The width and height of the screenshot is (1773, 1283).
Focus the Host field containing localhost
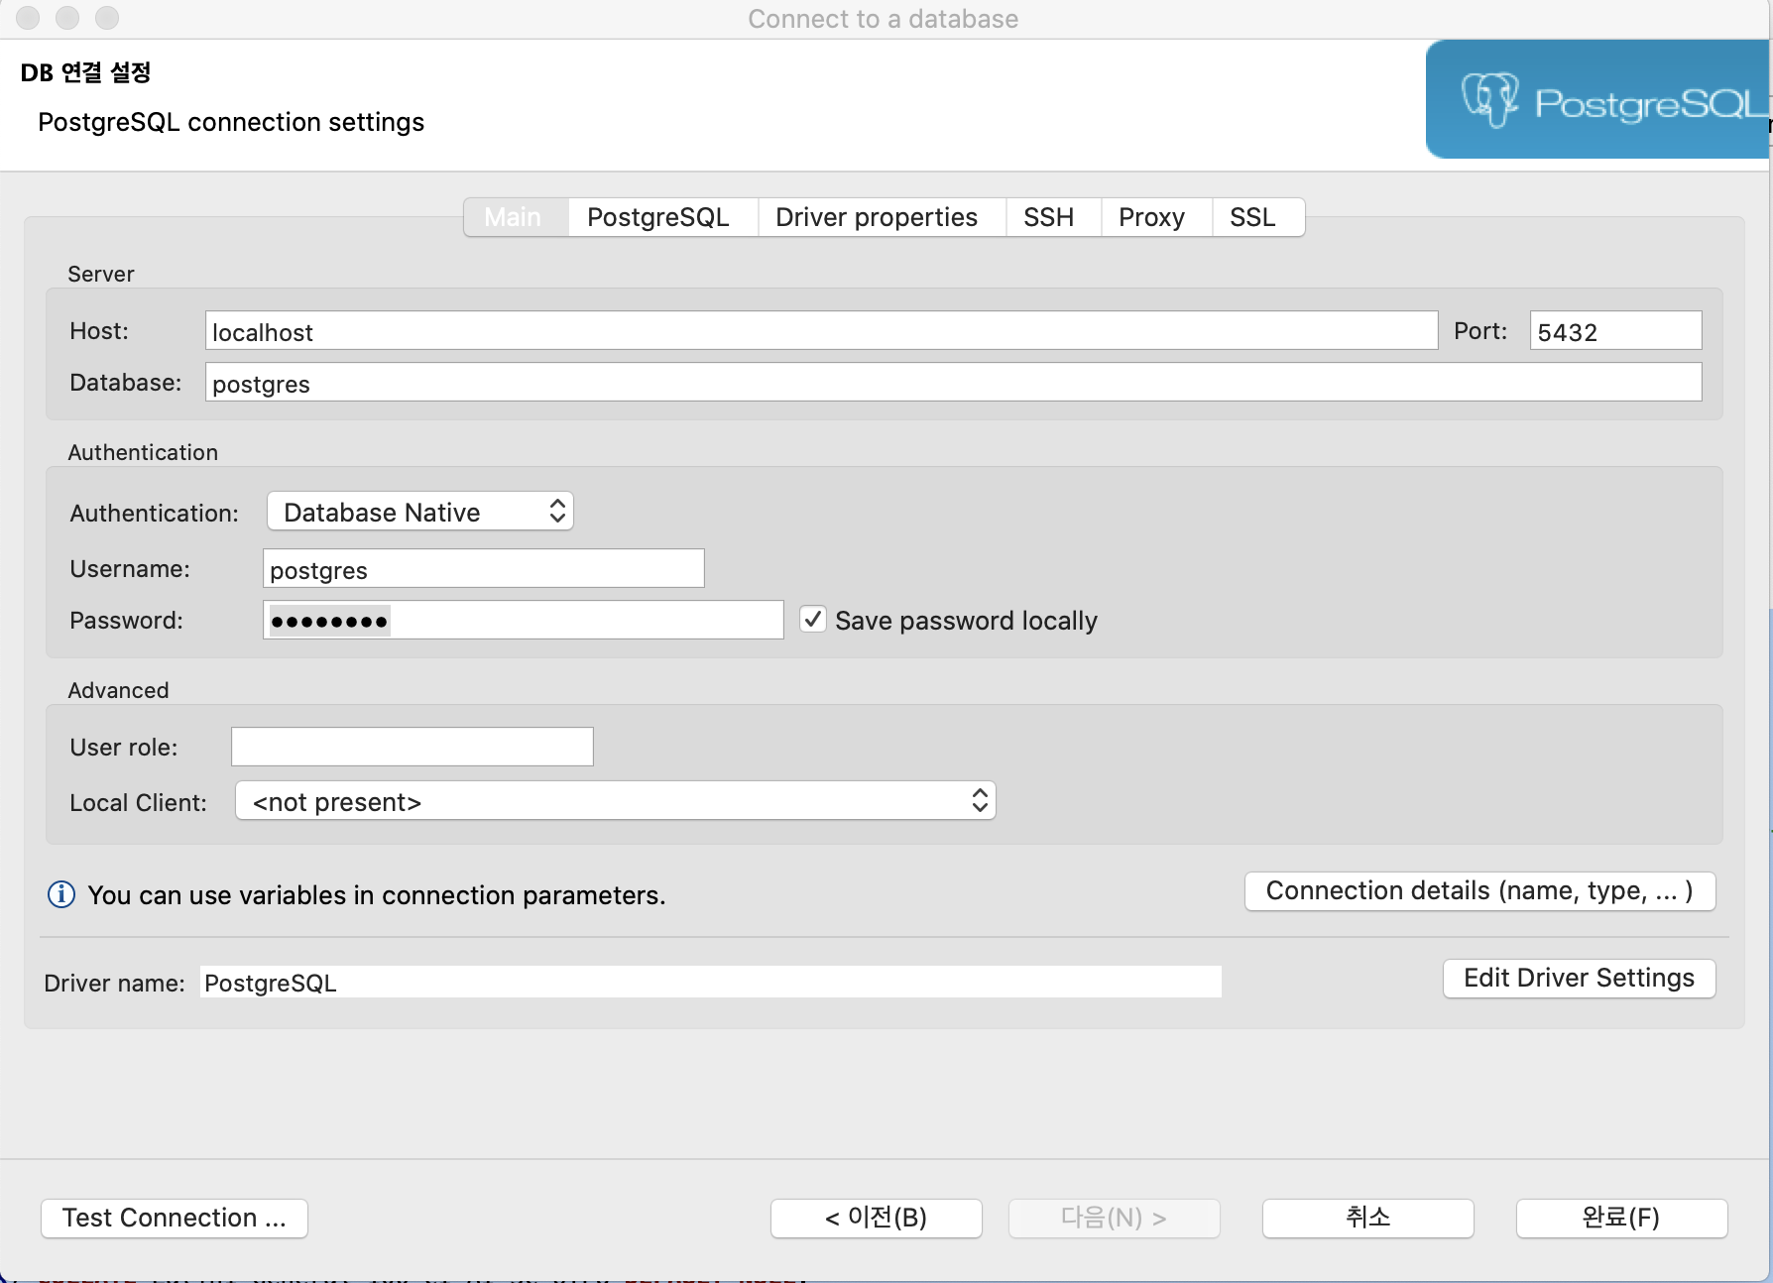pyautogui.click(x=821, y=331)
